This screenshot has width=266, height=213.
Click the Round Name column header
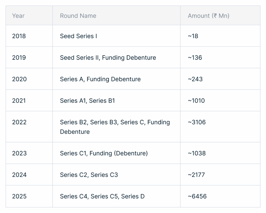[116, 16]
